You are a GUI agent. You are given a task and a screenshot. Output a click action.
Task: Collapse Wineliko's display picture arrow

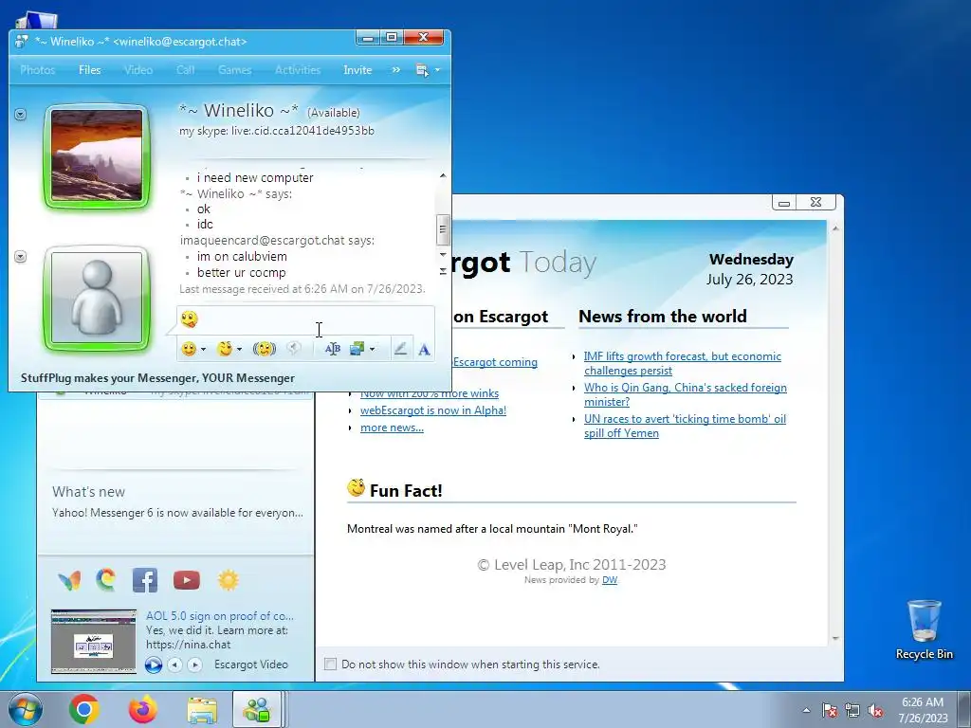click(x=21, y=115)
